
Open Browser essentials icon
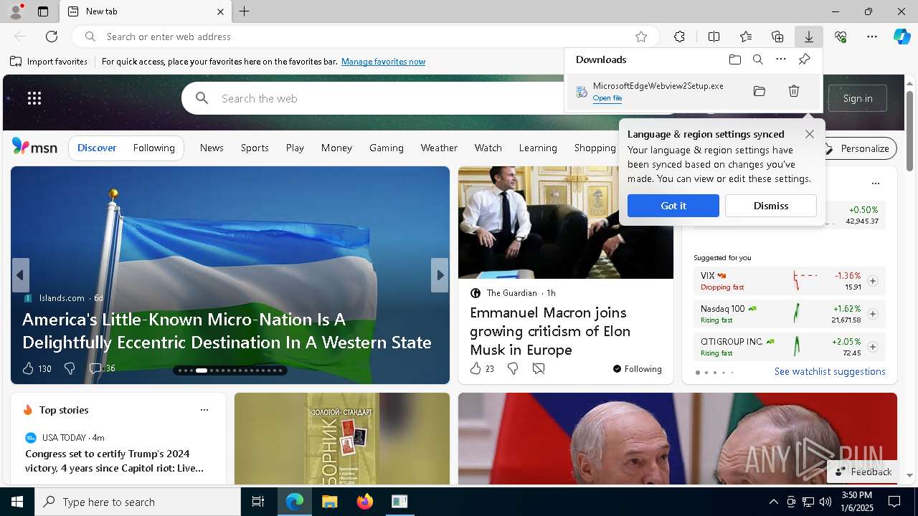point(841,37)
